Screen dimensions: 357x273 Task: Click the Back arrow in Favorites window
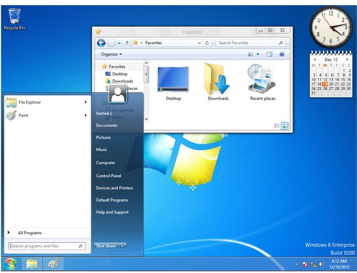[101, 43]
